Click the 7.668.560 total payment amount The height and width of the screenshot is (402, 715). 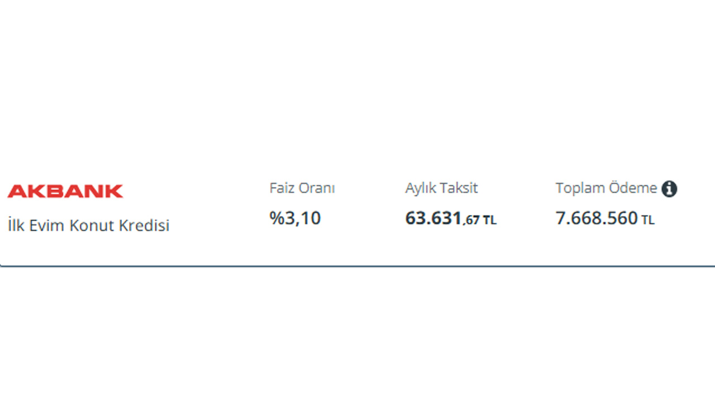597,218
